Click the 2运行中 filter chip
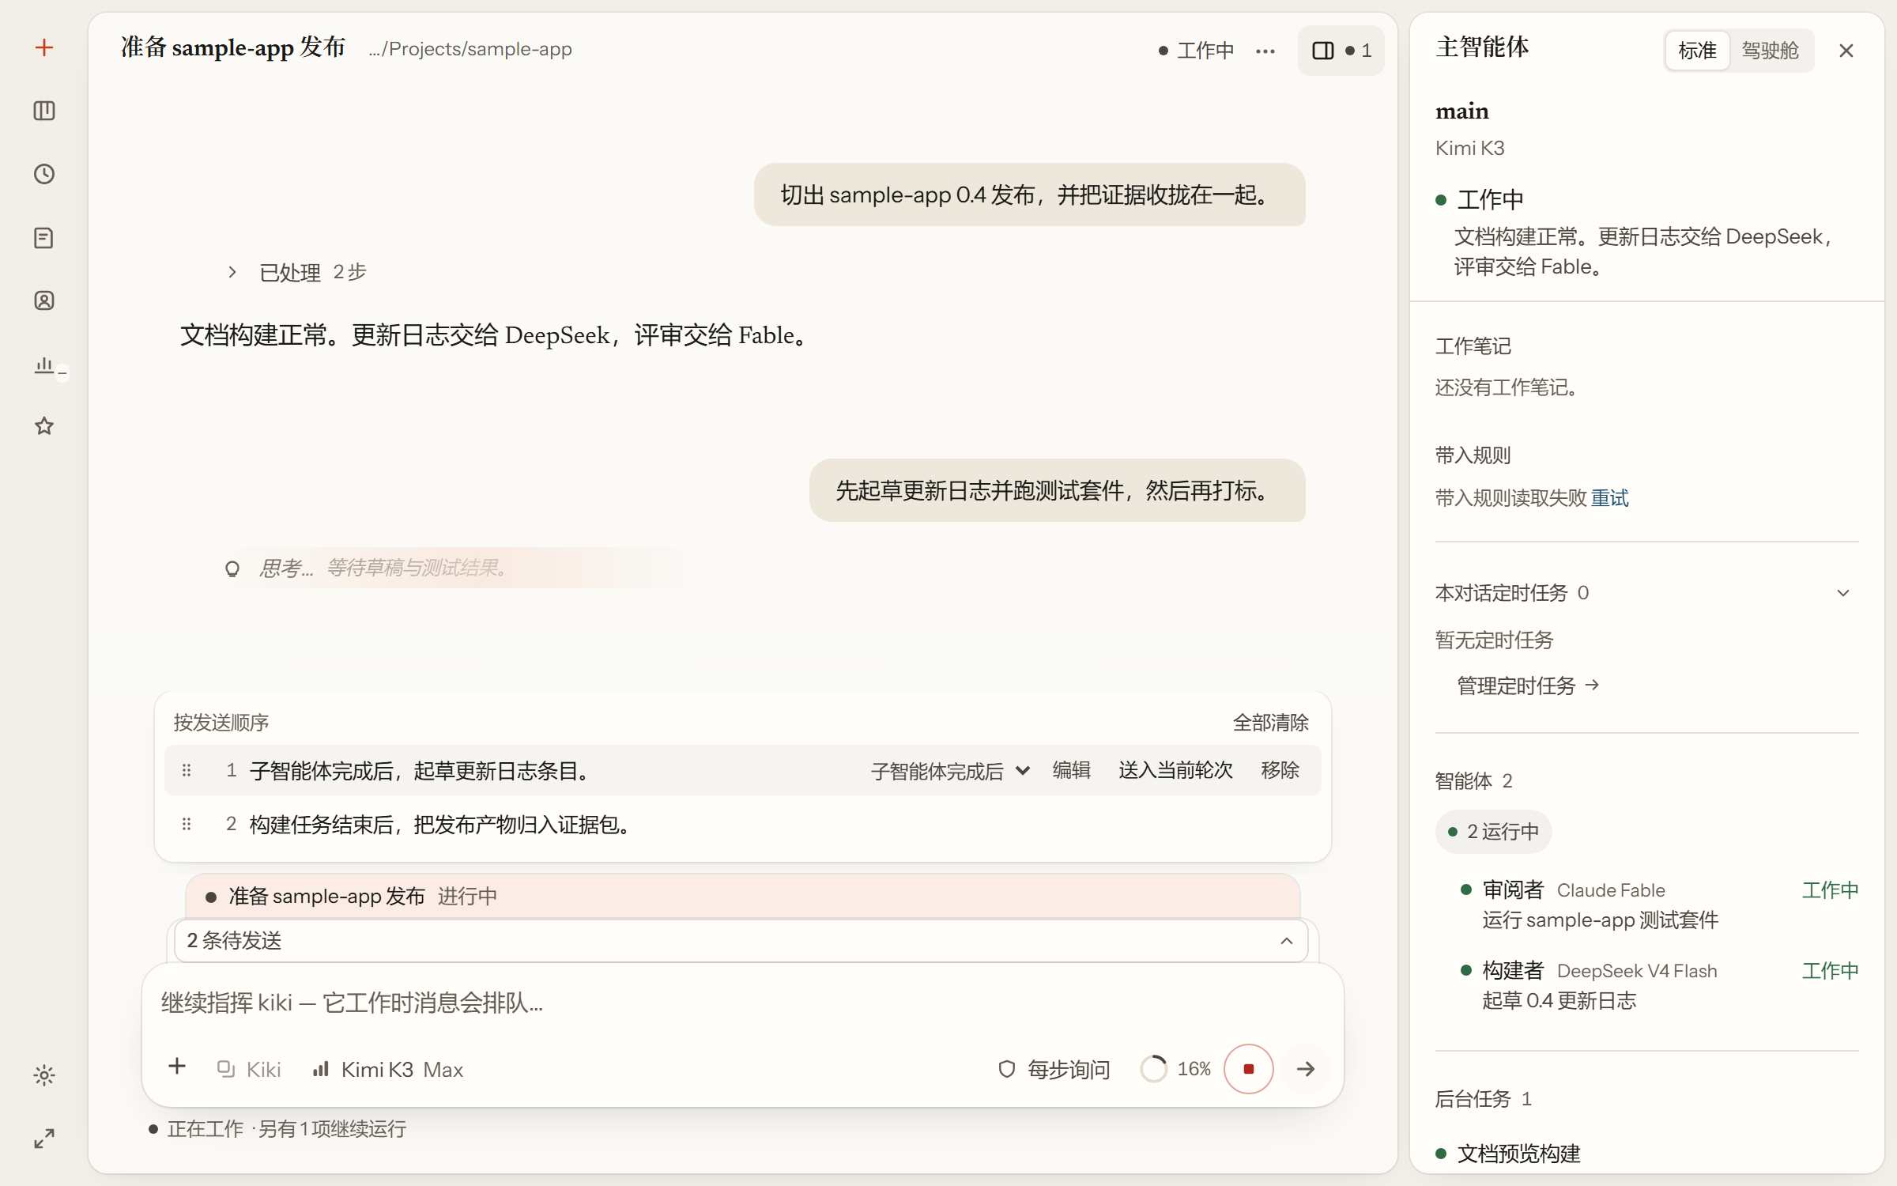 coord(1494,832)
